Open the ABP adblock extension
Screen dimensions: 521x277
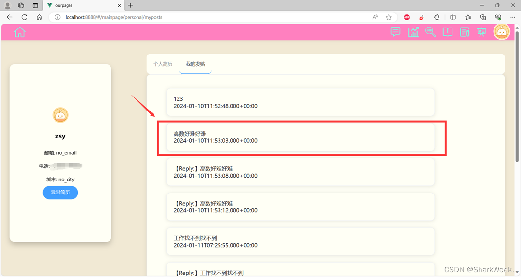(407, 17)
